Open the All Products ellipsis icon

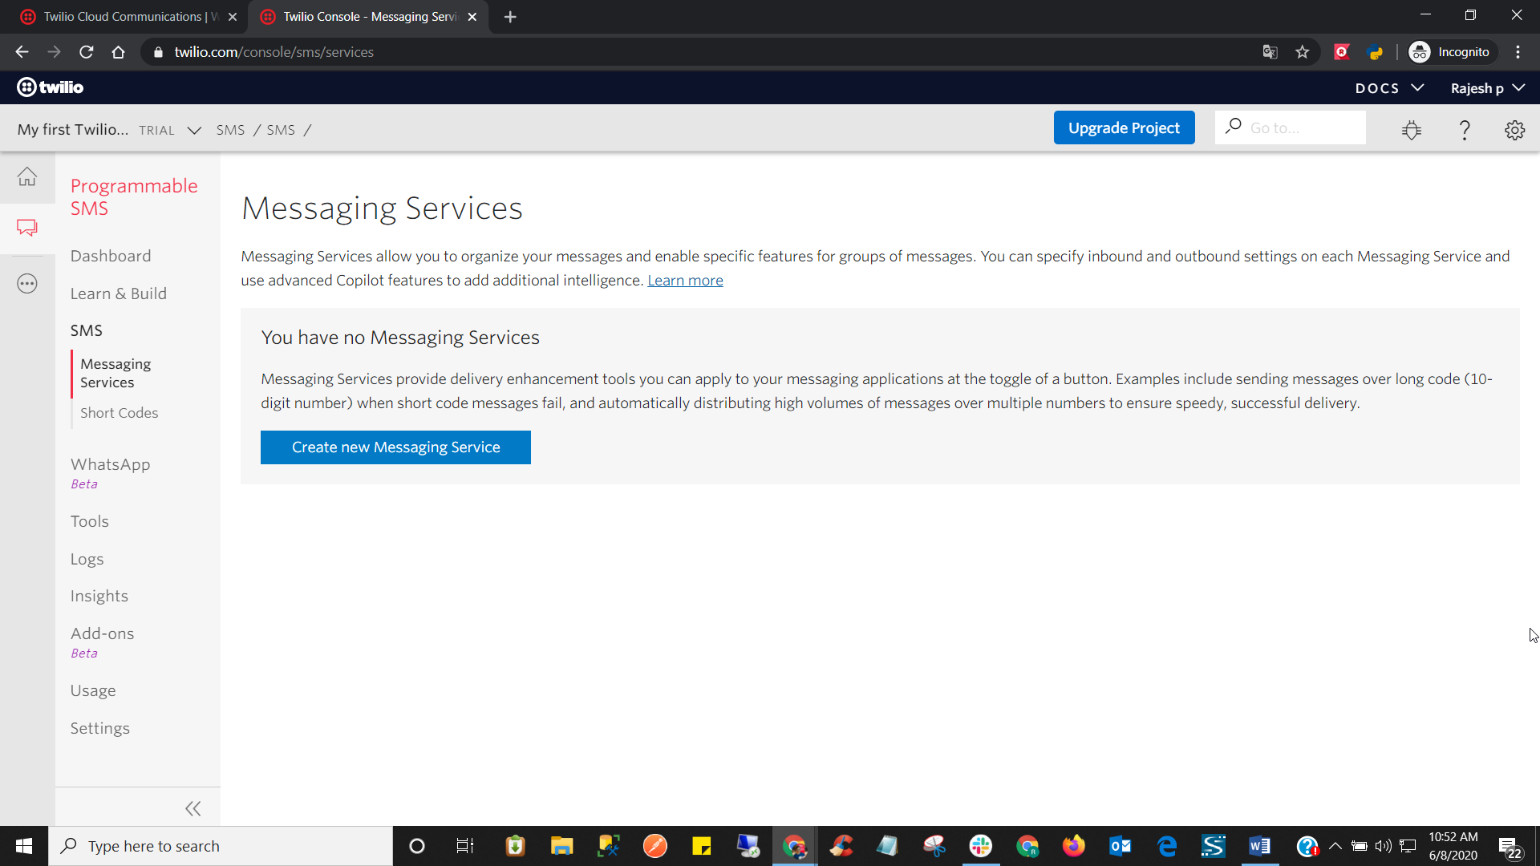[27, 284]
